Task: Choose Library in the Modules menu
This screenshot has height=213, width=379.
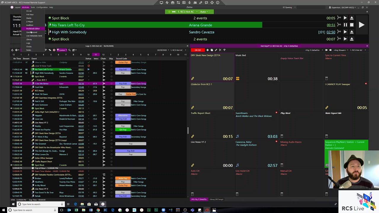Action: pyautogui.click(x=29, y=39)
